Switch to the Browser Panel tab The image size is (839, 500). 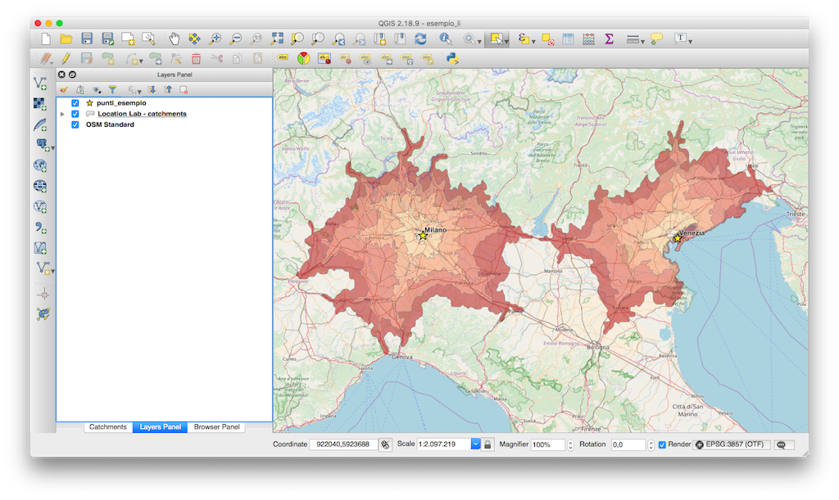(x=216, y=427)
